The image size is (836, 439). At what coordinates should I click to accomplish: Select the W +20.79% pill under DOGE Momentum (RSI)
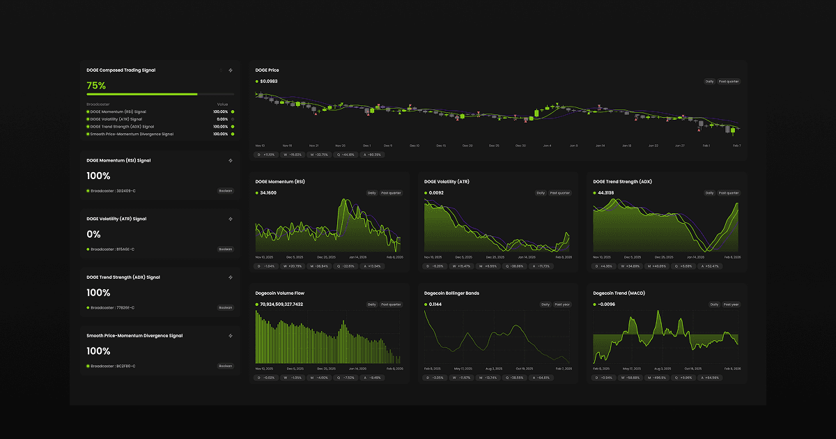(x=293, y=266)
